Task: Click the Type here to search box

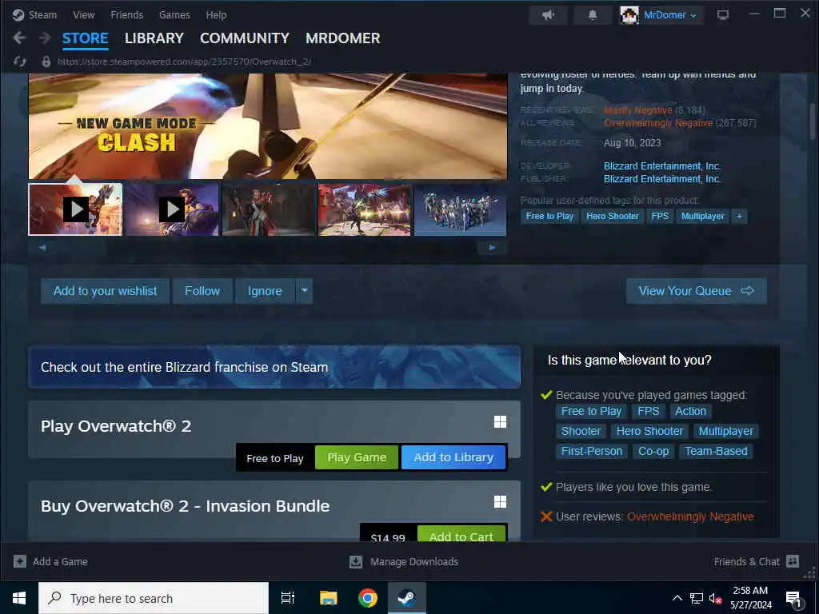Action: pos(154,598)
